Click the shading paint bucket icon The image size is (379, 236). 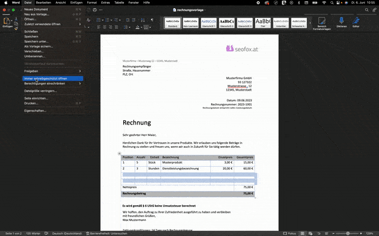pyautogui.click(x=137, y=27)
